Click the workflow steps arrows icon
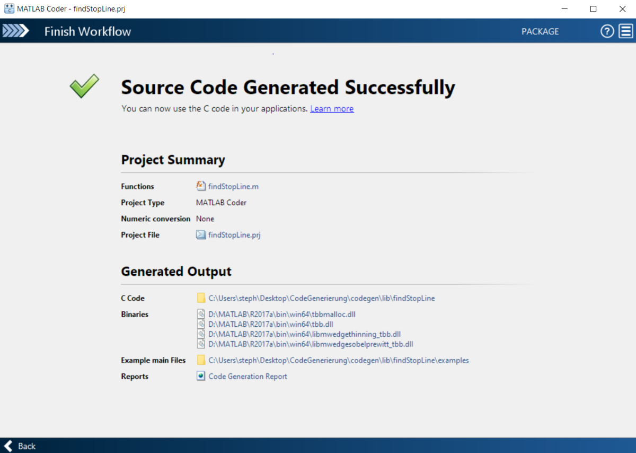The width and height of the screenshot is (636, 453). (x=15, y=31)
